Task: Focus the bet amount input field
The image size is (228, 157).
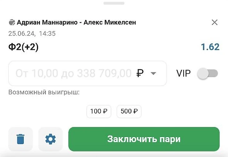Action: click(73, 73)
